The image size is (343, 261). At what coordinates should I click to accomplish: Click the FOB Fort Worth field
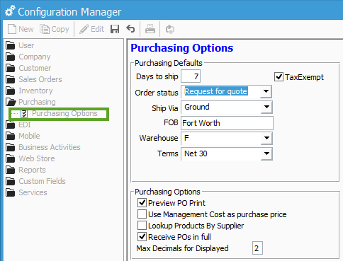point(227,123)
